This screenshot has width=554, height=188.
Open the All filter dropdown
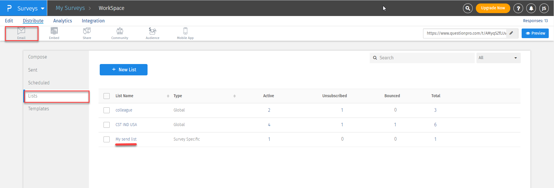click(498, 58)
